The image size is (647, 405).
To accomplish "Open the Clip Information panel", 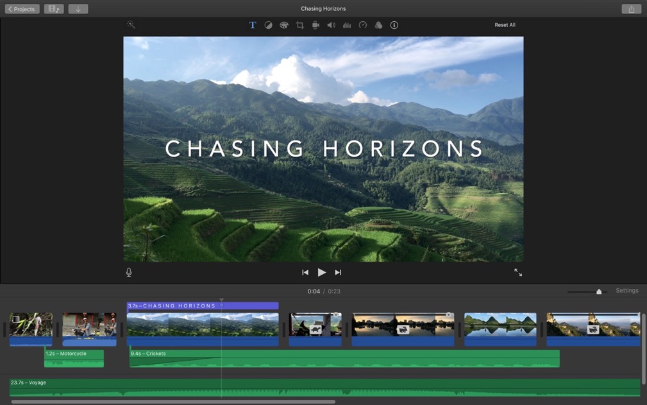I will 394,25.
